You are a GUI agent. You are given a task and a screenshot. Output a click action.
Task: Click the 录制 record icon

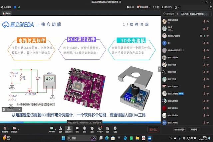coord(85,128)
